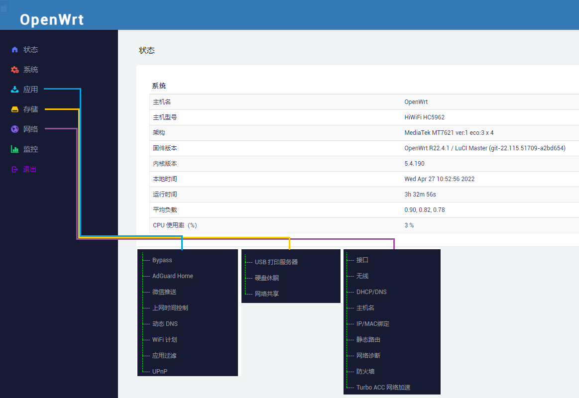Select the 无线 wireless menu item
Viewport: 579px width, 398px height.
[363, 276]
